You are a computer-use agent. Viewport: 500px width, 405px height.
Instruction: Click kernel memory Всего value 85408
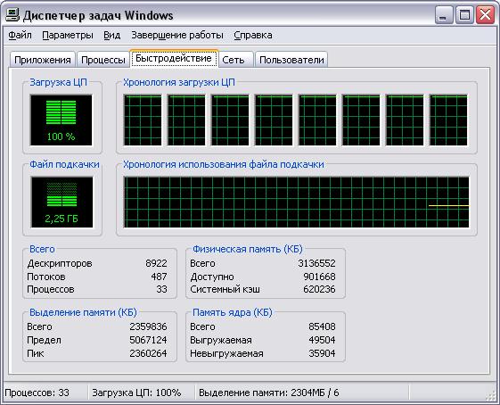click(x=322, y=326)
